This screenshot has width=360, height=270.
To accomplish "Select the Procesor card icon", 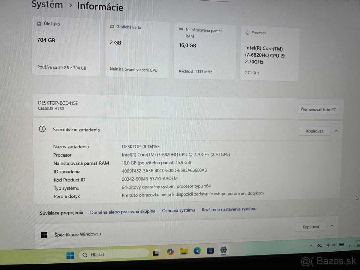I will pos(247,32).
